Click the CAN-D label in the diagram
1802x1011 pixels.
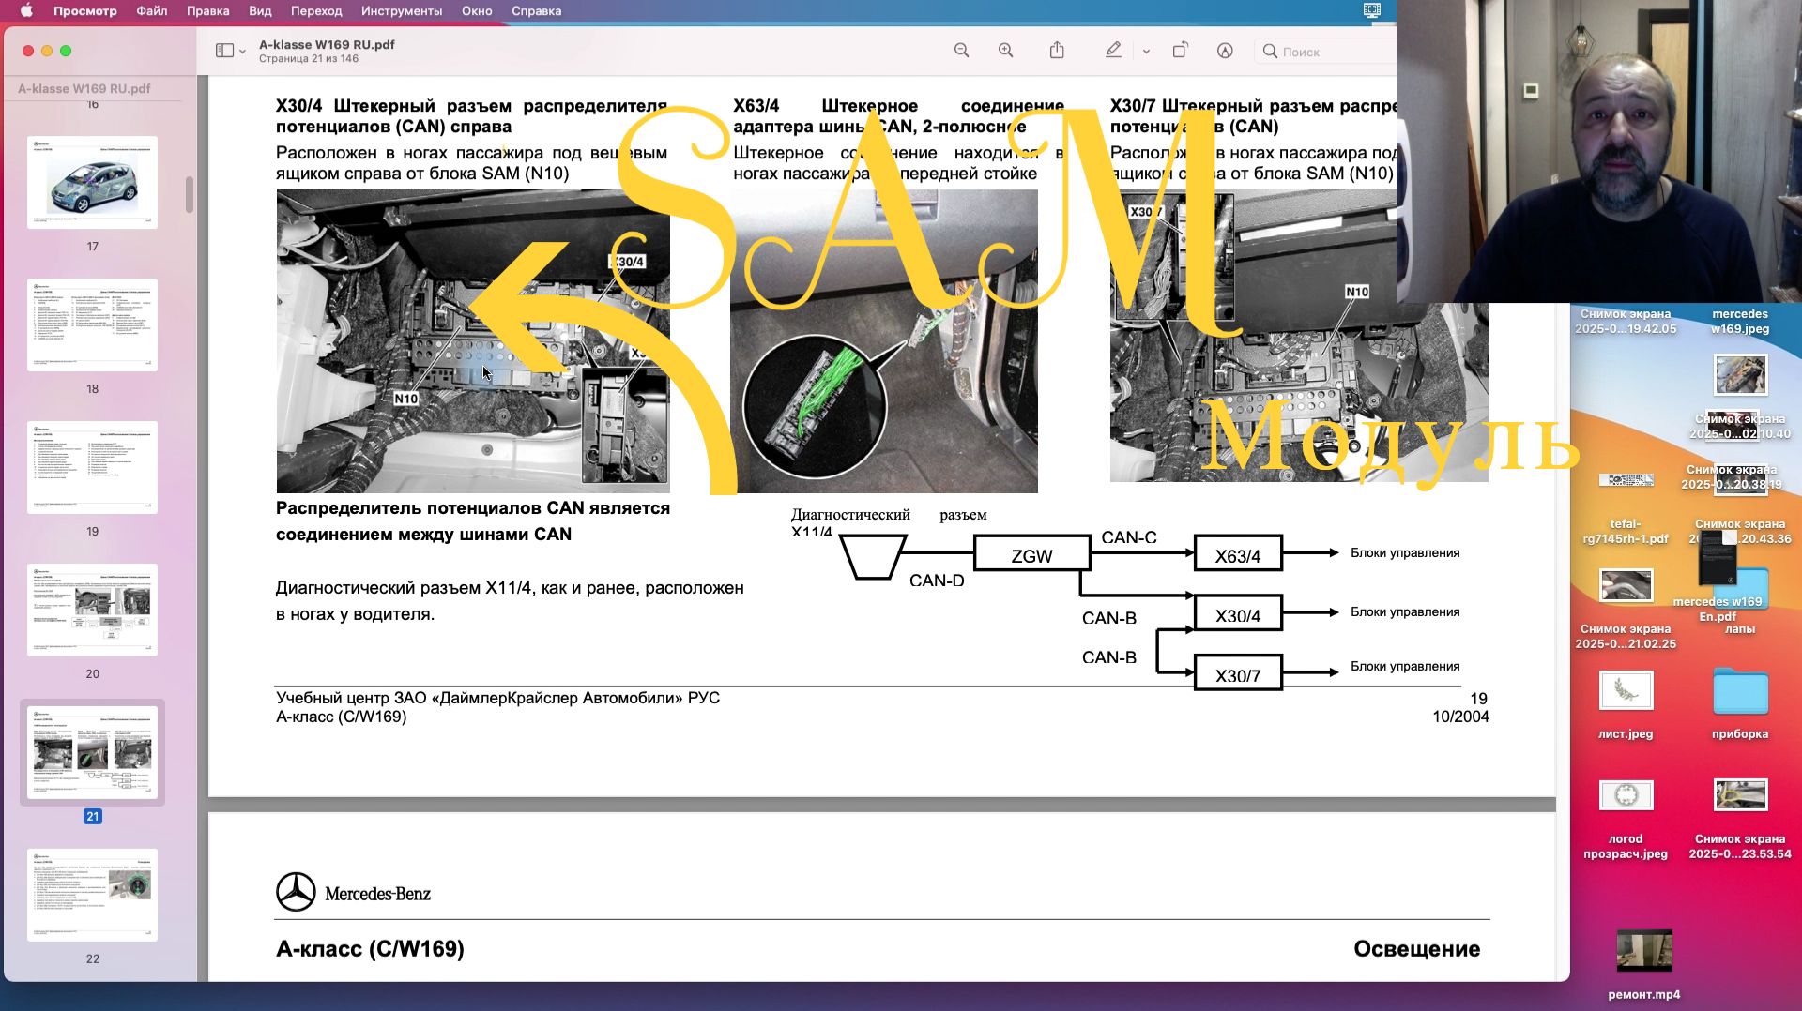point(937,581)
